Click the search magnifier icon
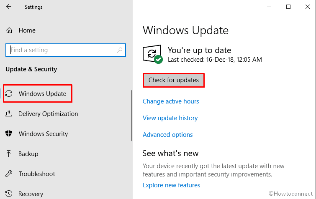Image resolution: width=316 pixels, height=199 pixels. (x=120, y=50)
